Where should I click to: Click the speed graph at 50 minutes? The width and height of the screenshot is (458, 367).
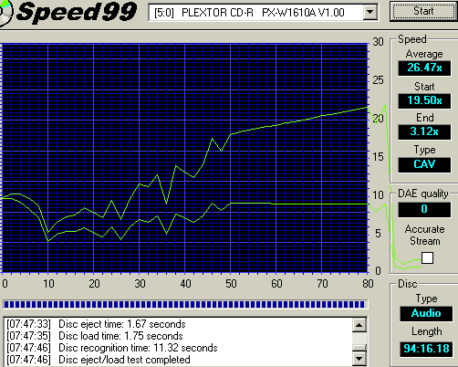[231, 158]
